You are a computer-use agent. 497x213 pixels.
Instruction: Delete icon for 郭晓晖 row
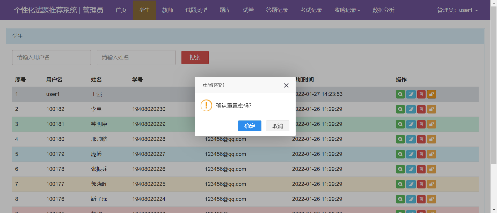(x=421, y=184)
